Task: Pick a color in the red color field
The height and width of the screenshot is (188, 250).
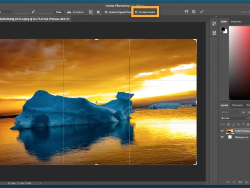Action: point(239,63)
